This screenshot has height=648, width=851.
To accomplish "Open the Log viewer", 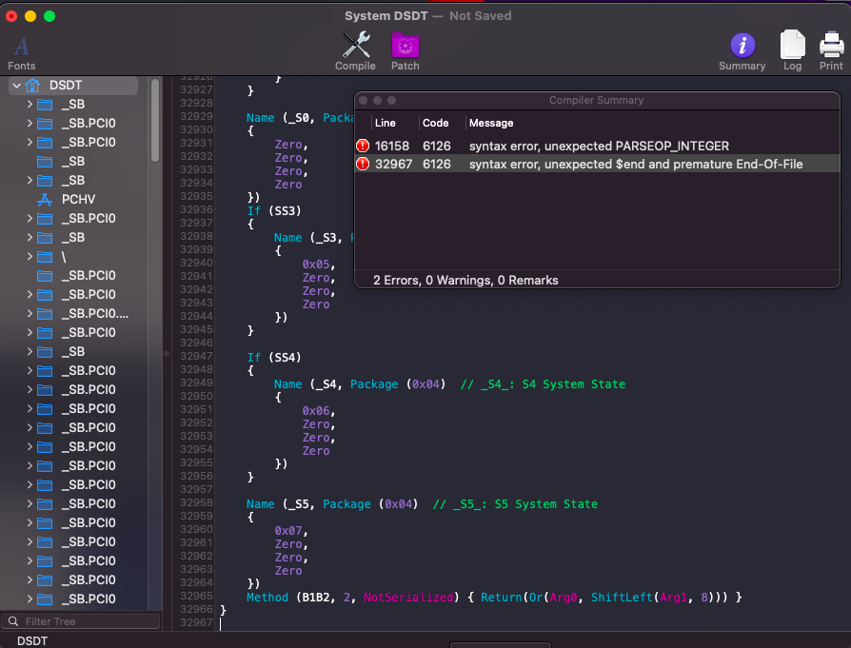I will point(792,45).
